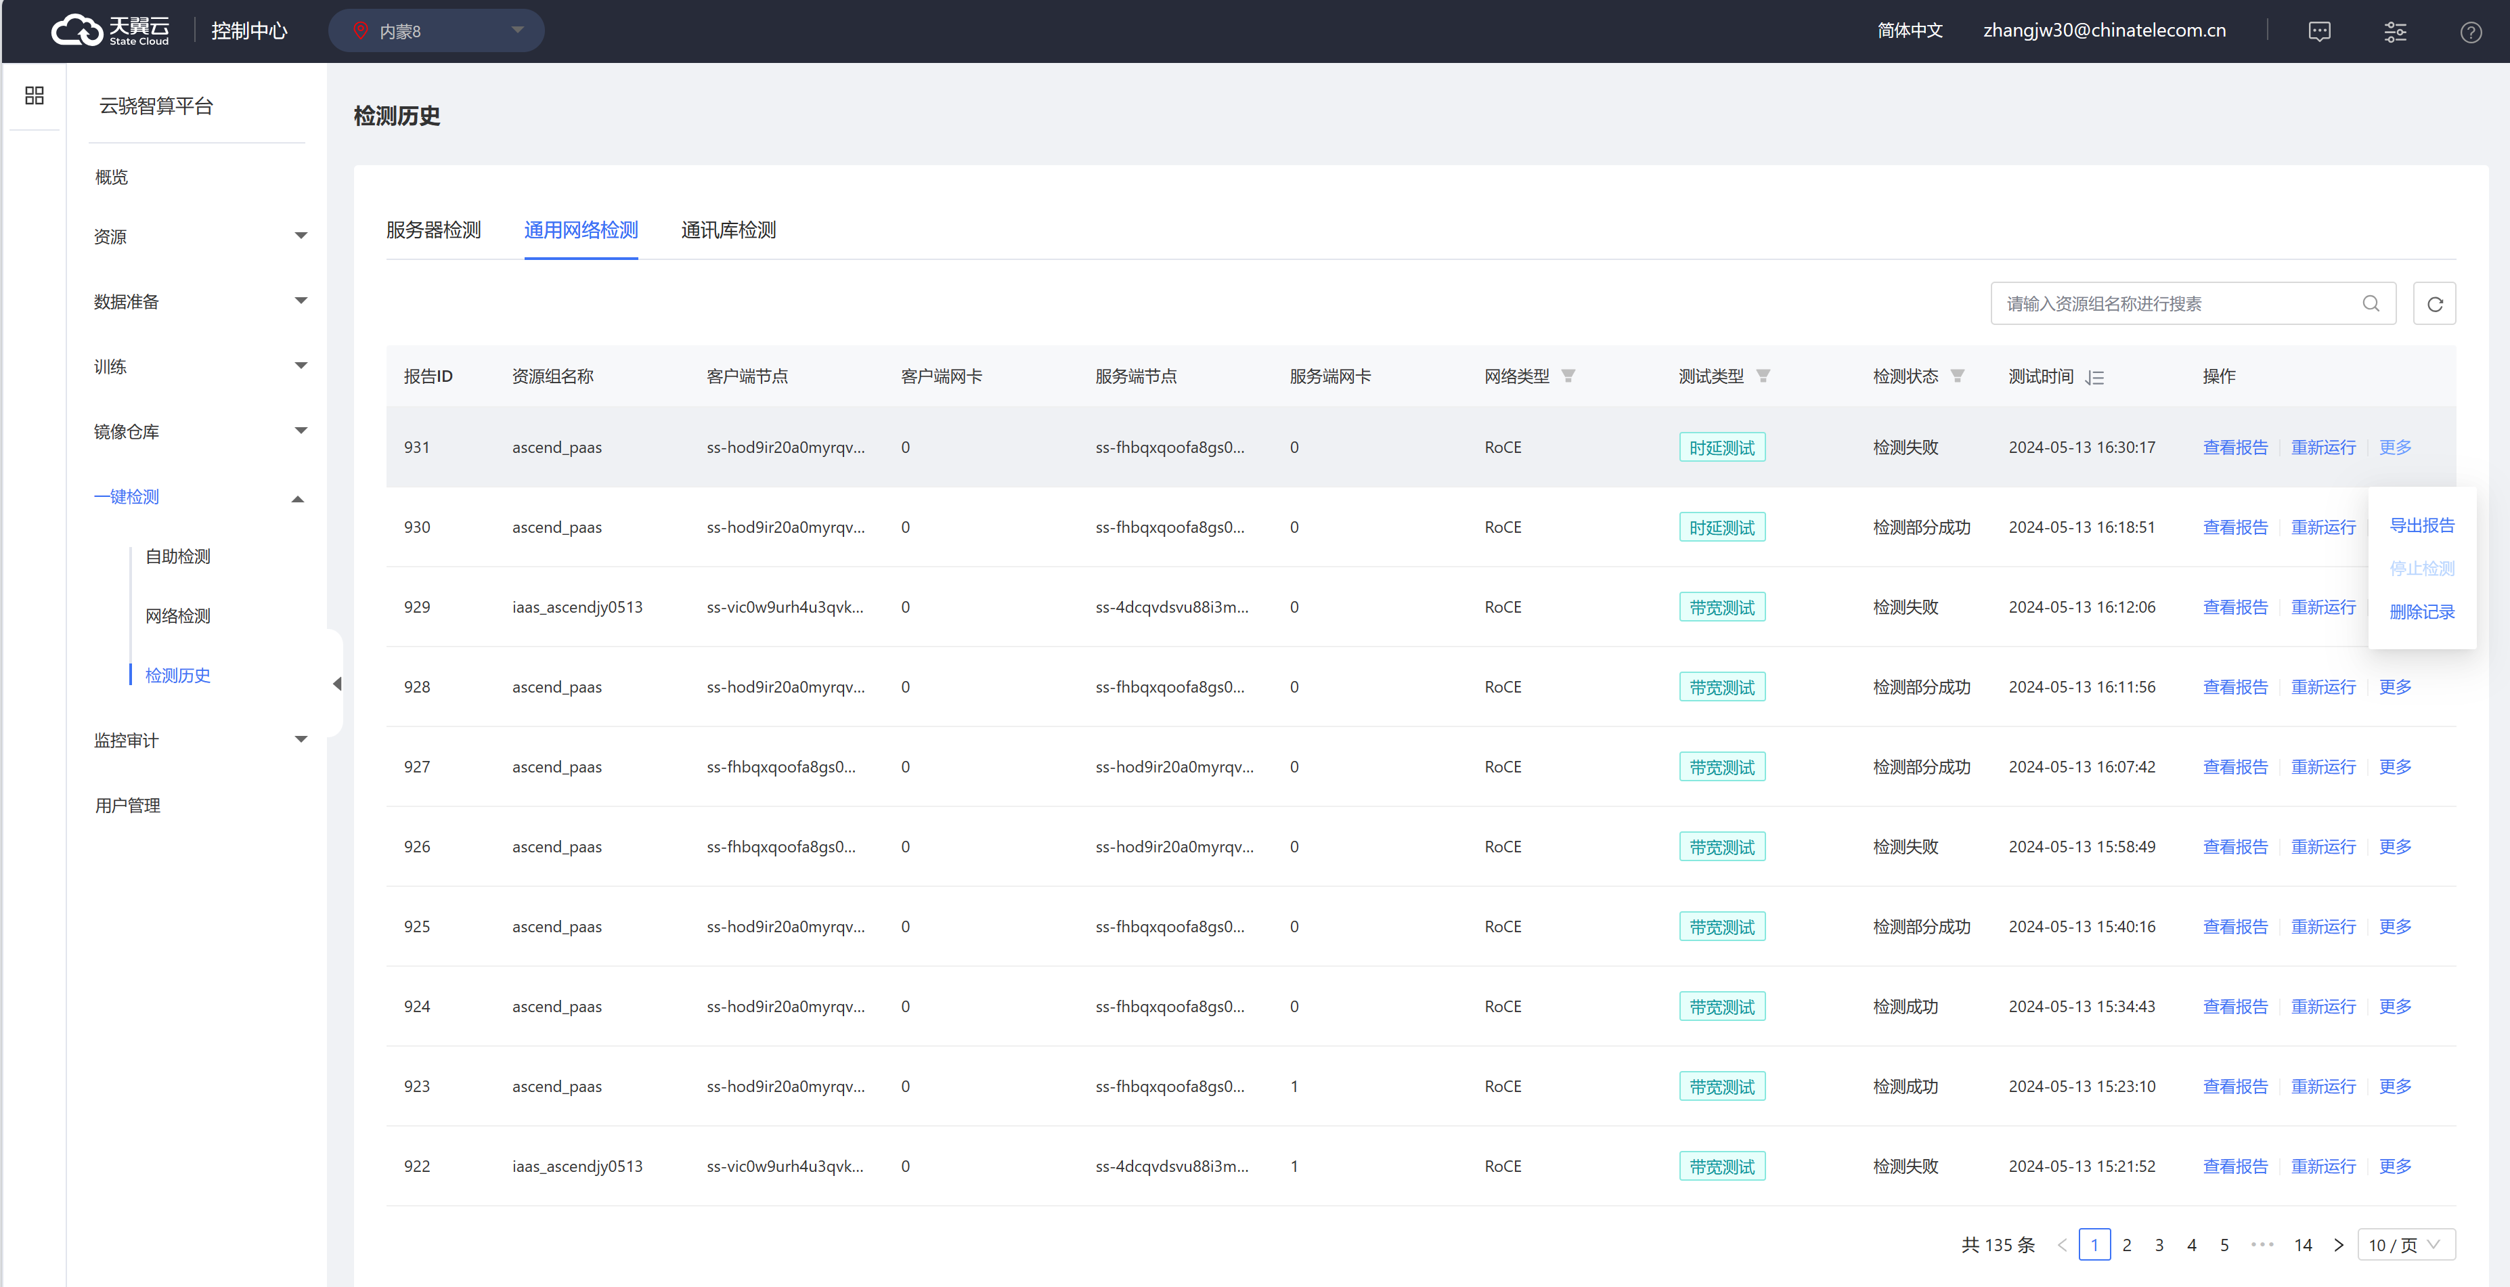Viewport: 2510px width, 1287px height.
Task: Click 时延测试 tag in row 930
Action: pyautogui.click(x=1721, y=527)
